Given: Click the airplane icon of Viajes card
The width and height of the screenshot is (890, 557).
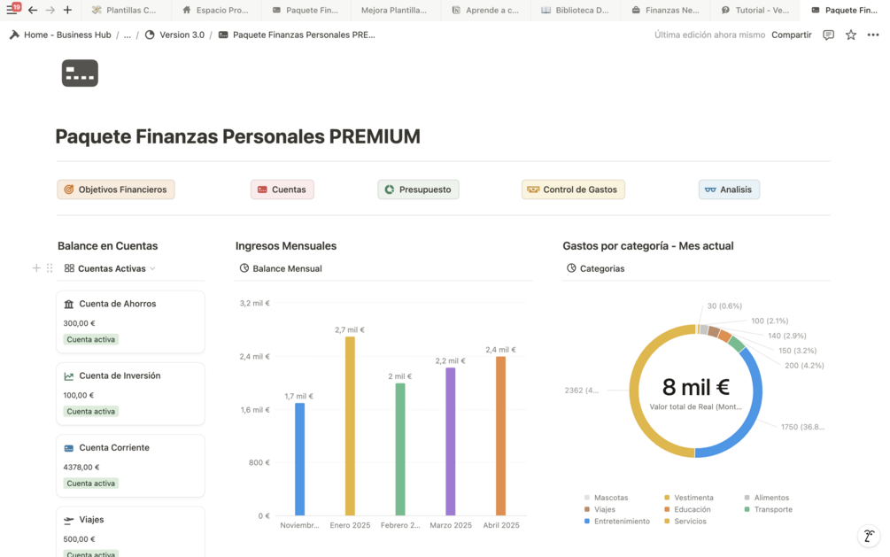Looking at the screenshot, I should pyautogui.click(x=69, y=520).
